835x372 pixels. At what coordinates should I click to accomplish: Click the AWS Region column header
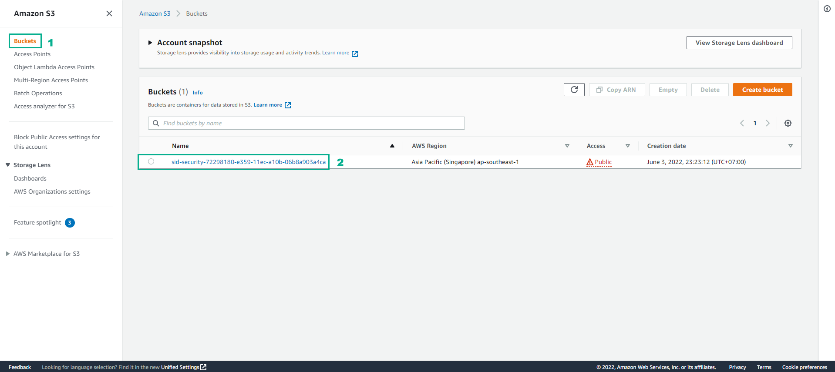click(429, 146)
